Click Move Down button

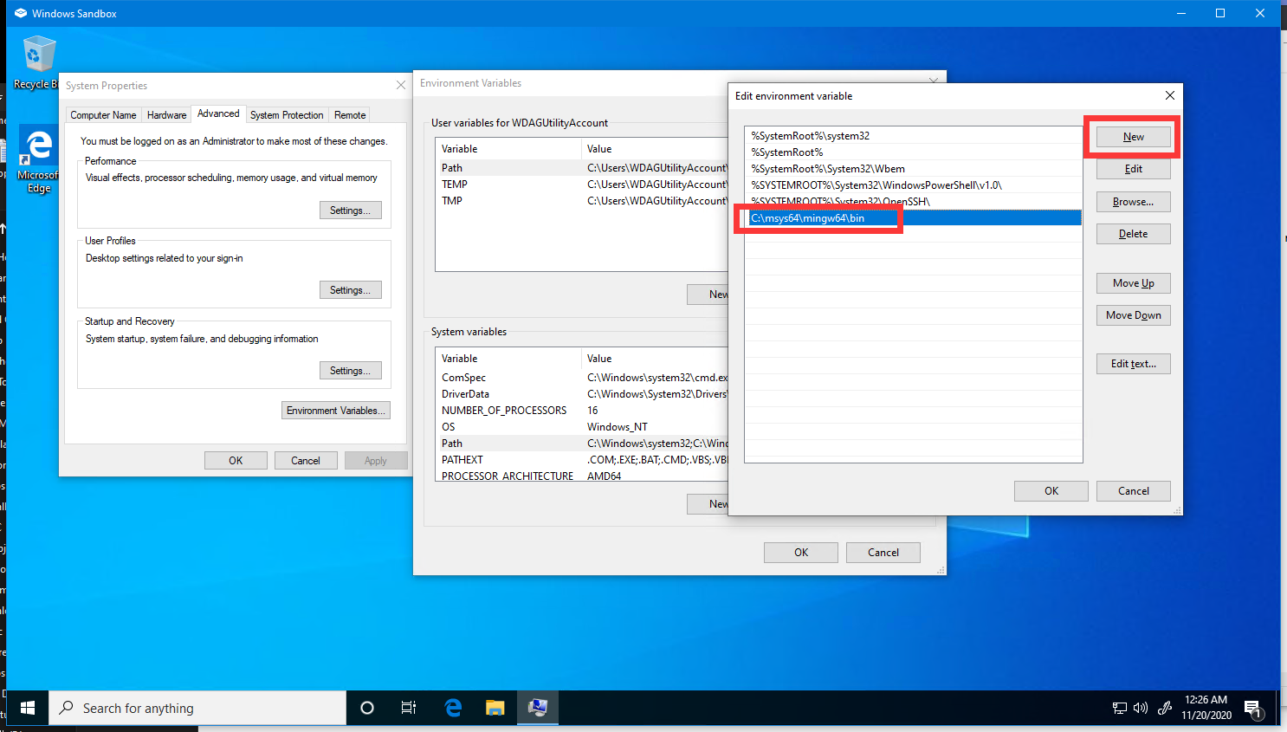coord(1133,315)
